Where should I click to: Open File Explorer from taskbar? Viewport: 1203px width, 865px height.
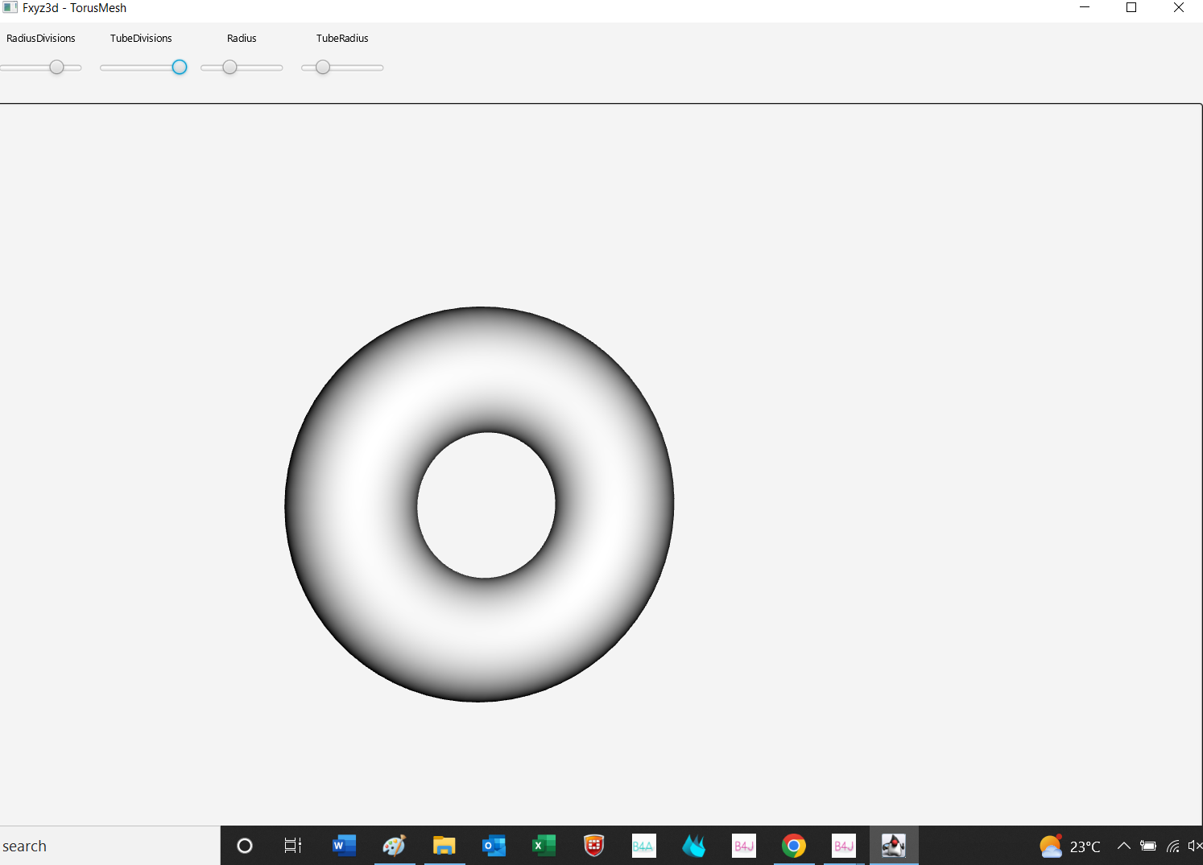coord(444,846)
